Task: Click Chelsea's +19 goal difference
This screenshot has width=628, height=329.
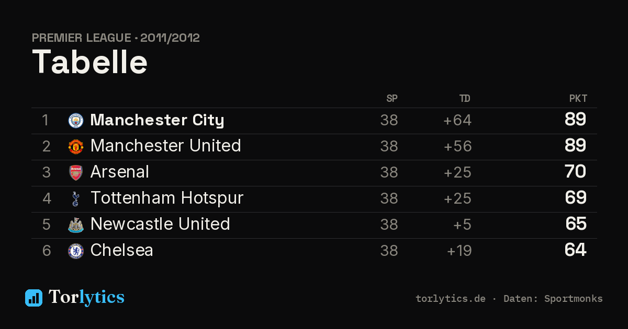Action: coord(459,251)
